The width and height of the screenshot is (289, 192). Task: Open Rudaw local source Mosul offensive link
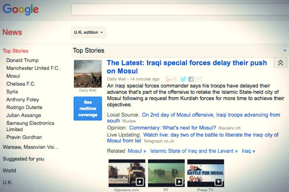[x=194, y=118]
